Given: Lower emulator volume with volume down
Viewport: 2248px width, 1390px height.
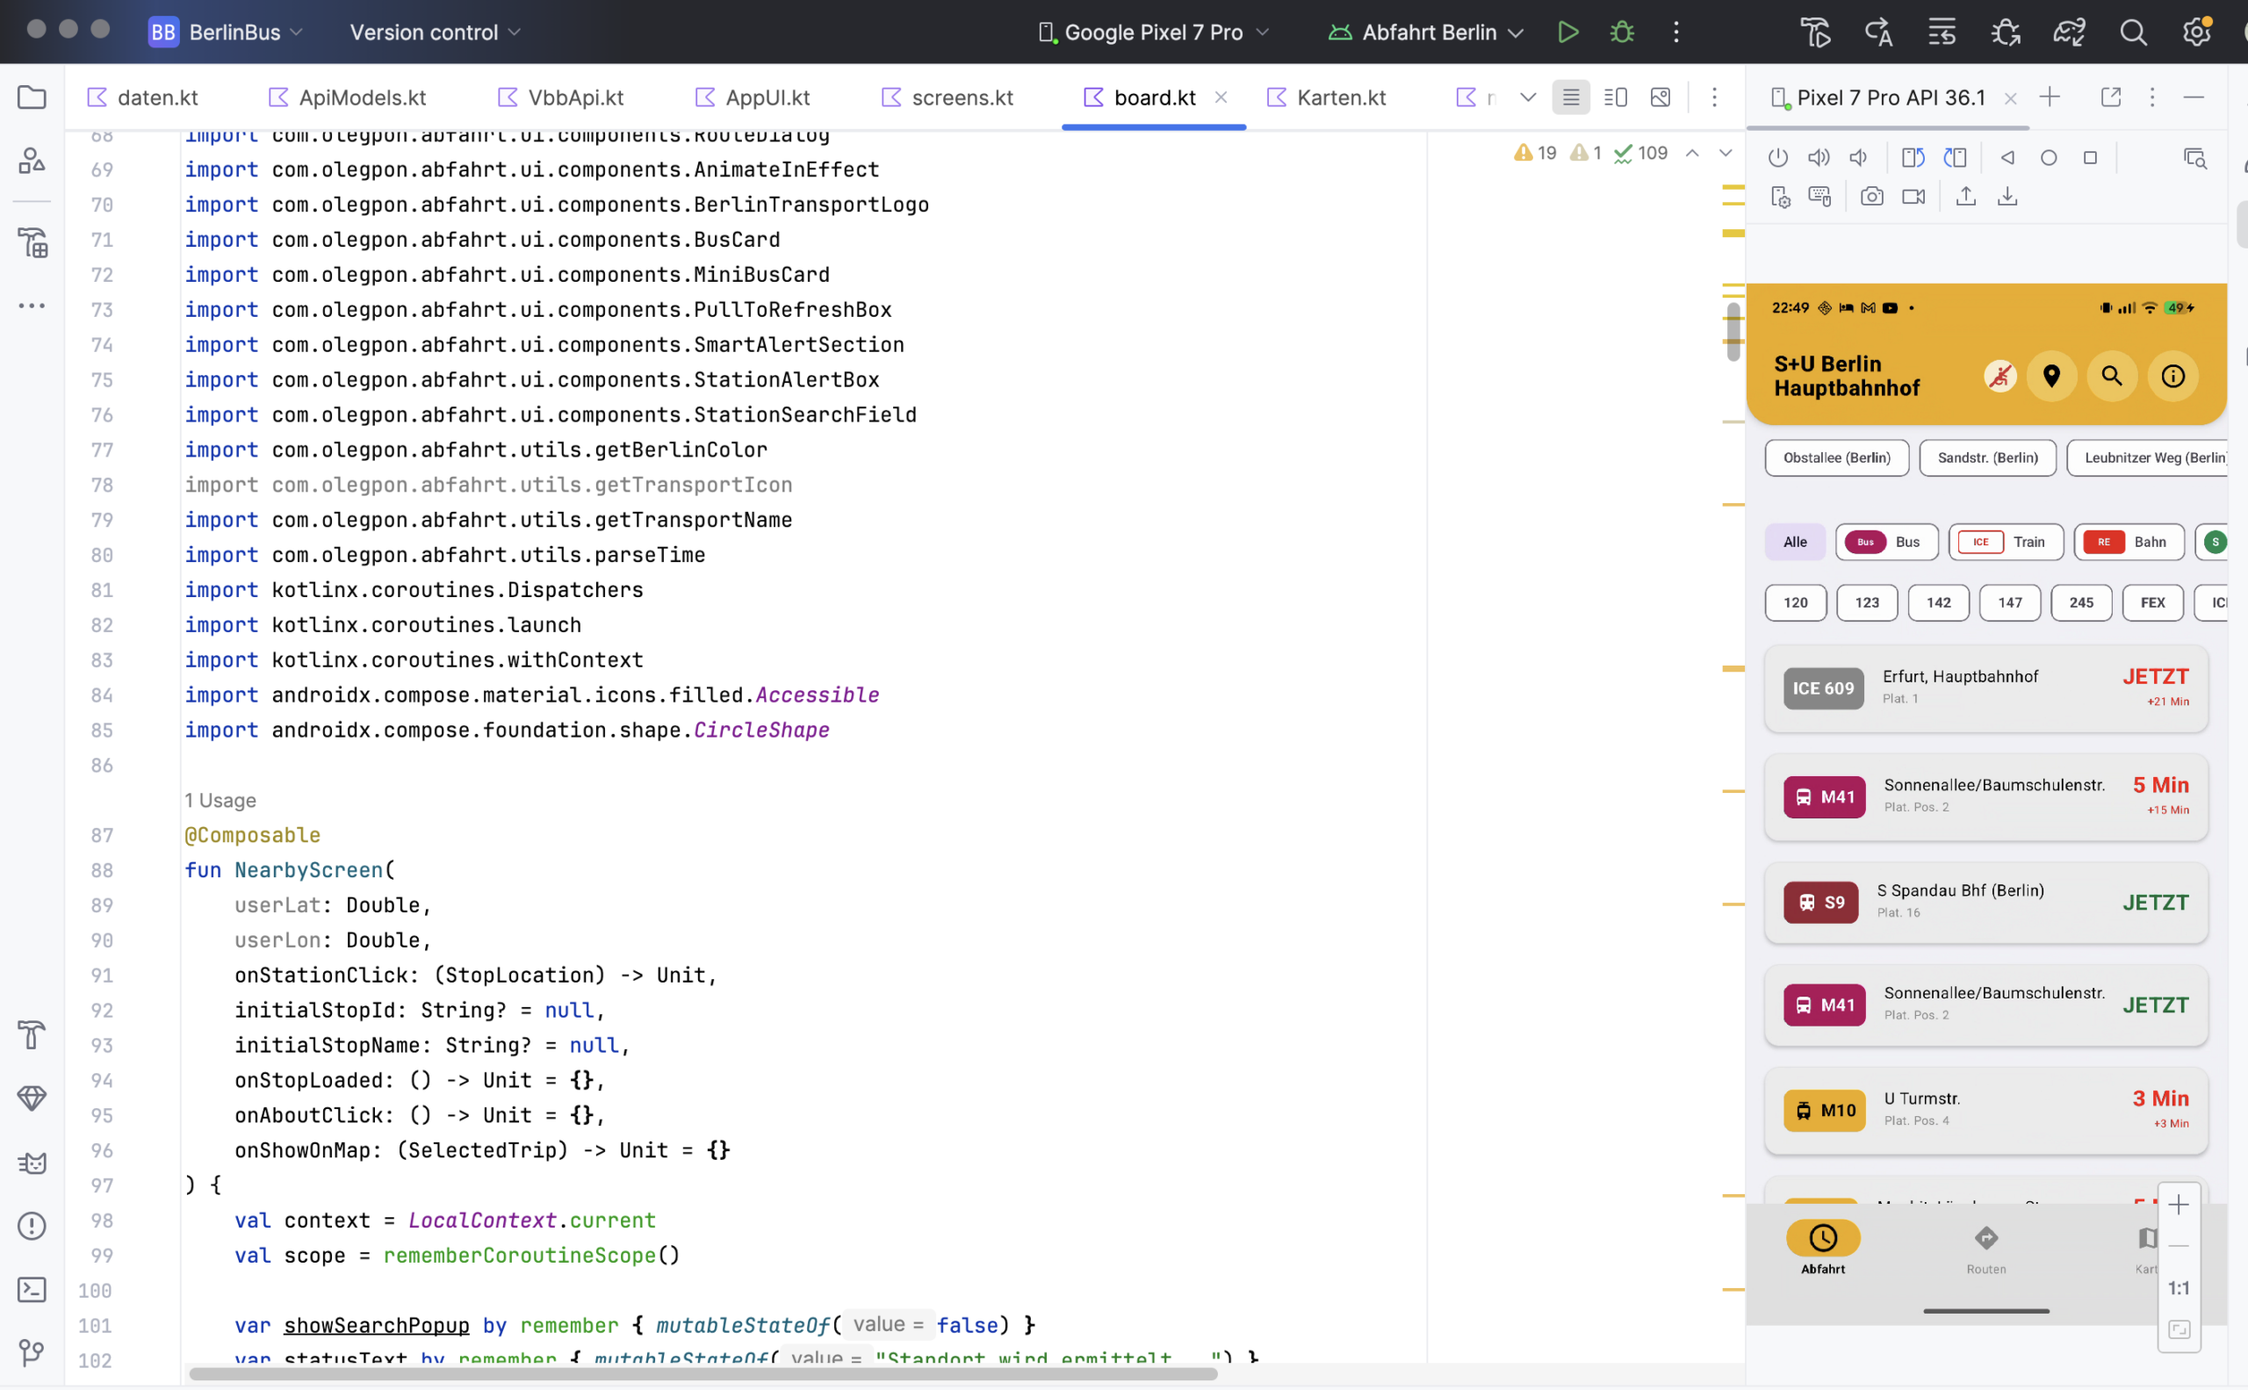Looking at the screenshot, I should click(x=1858, y=157).
